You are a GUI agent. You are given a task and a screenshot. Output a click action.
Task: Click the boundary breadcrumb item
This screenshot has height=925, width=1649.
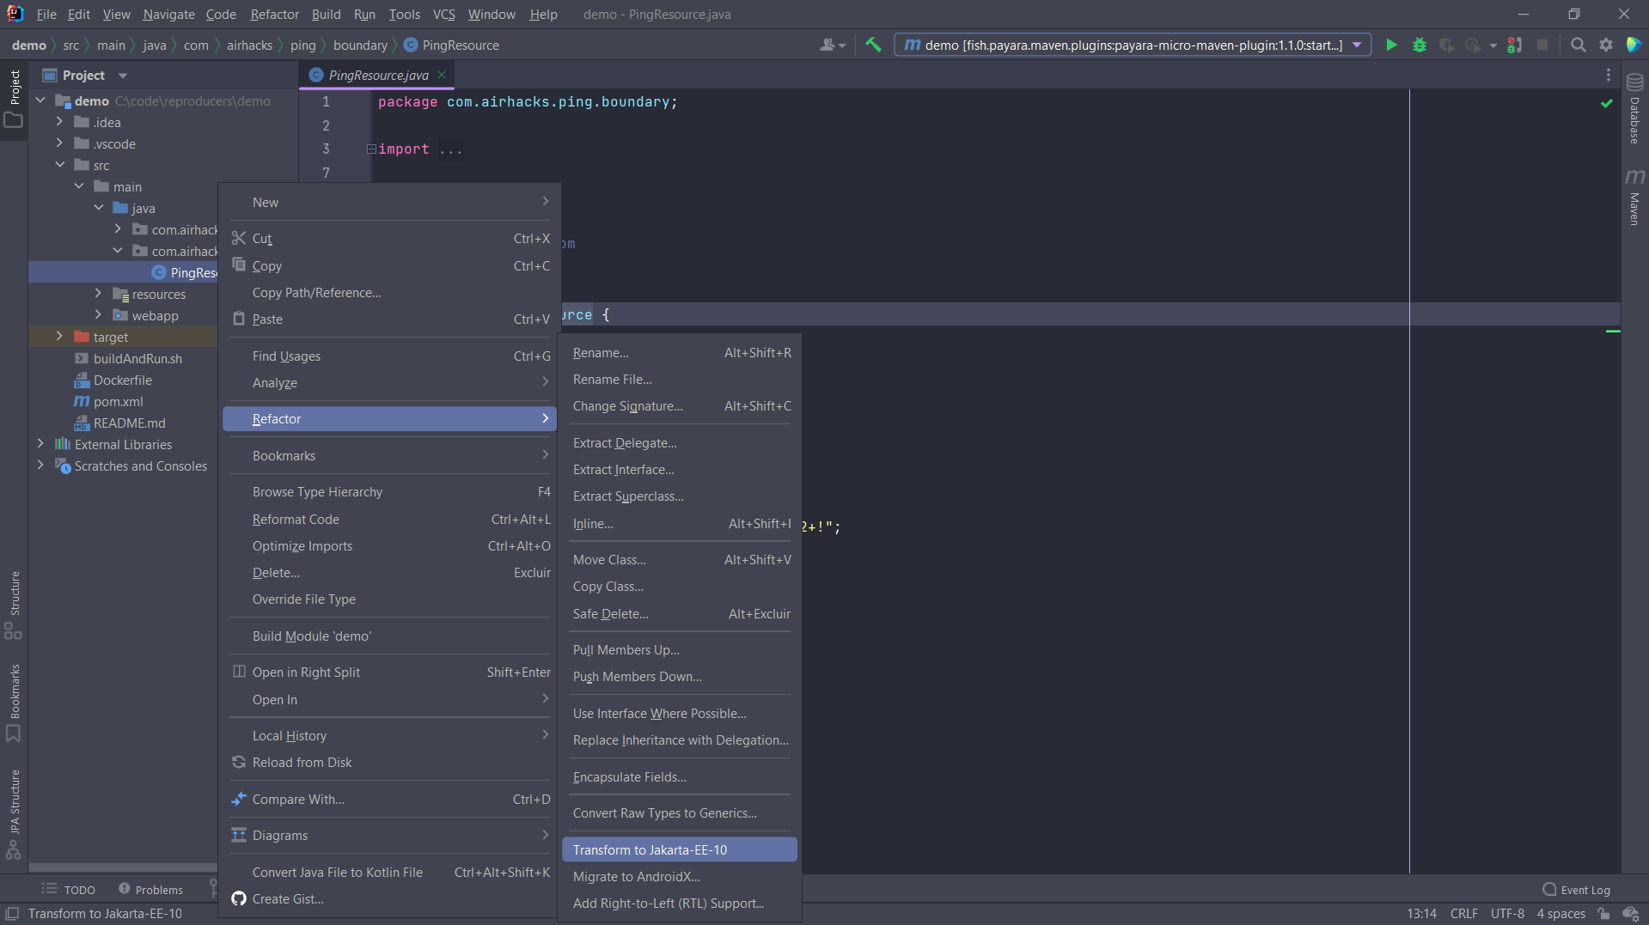[361, 45]
